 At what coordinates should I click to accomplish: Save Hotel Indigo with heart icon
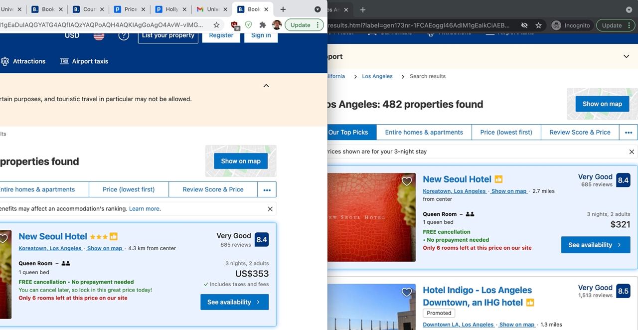(x=407, y=292)
